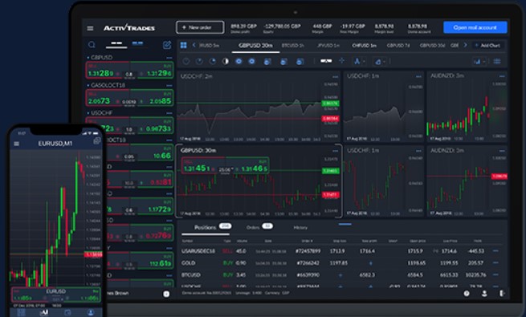Collapse the GASOLOCT18 watchlist entry
Viewport: 526px width, 317px height.
pos(88,85)
